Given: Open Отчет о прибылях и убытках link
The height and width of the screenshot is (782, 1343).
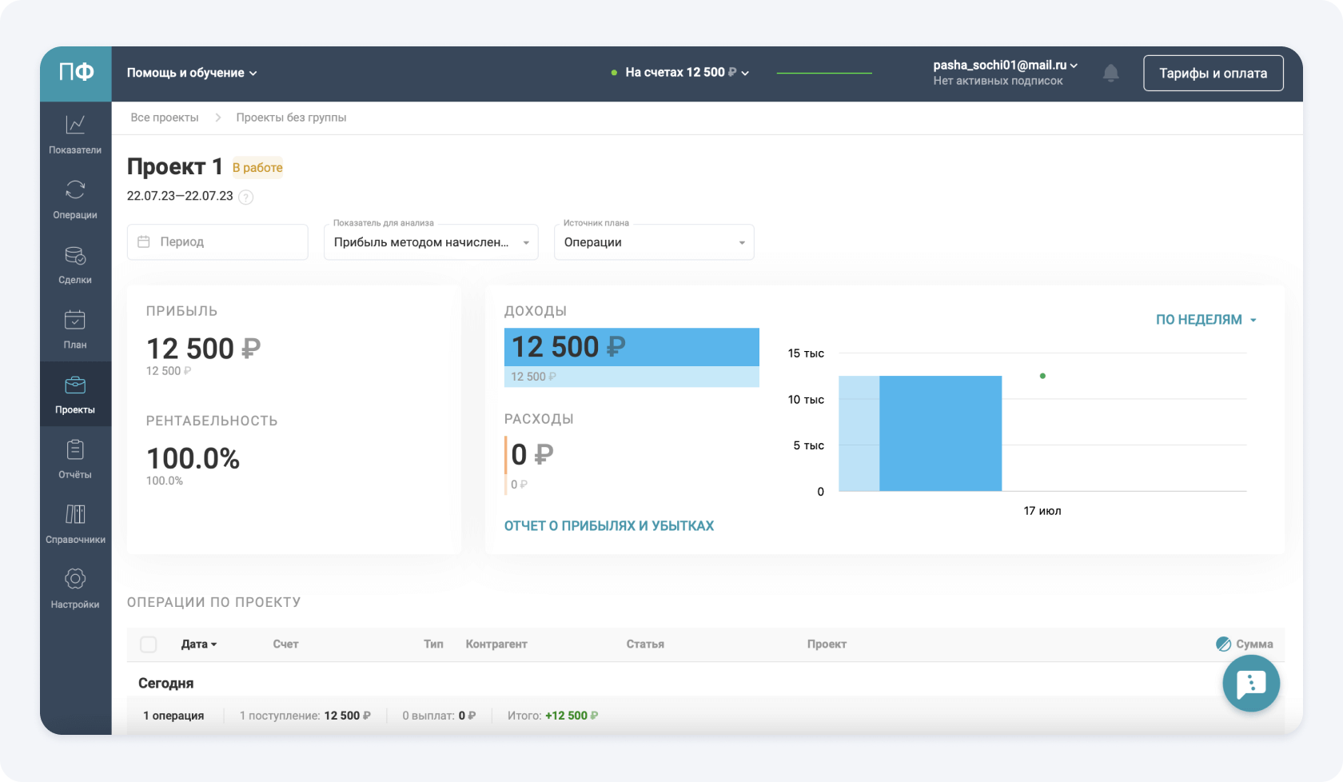Looking at the screenshot, I should pos(608,526).
